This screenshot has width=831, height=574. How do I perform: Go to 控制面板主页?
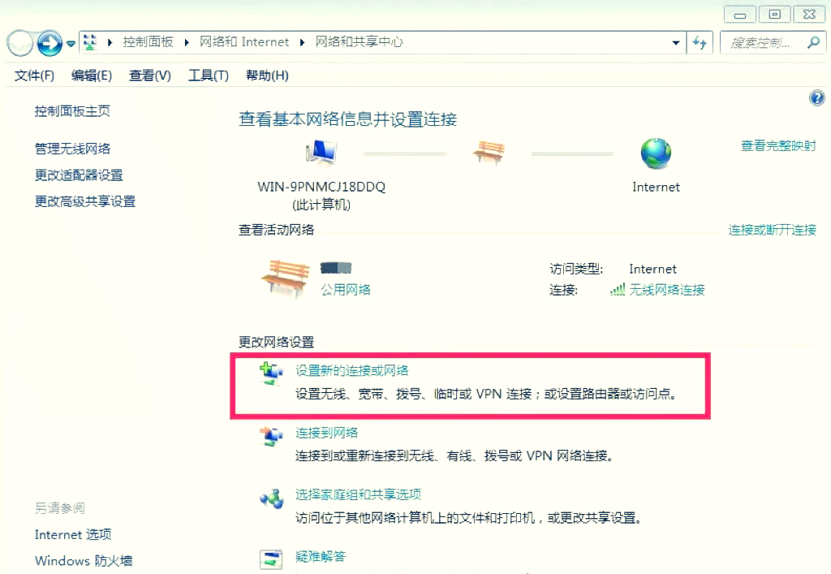72,110
